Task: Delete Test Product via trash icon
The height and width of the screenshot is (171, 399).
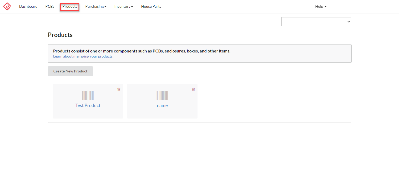Action: (119, 89)
